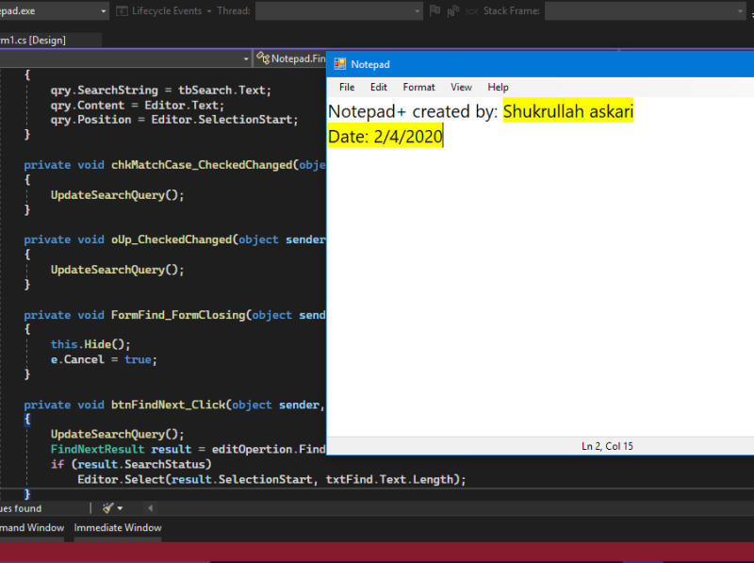Click the this.Hide(); code line

(90, 344)
